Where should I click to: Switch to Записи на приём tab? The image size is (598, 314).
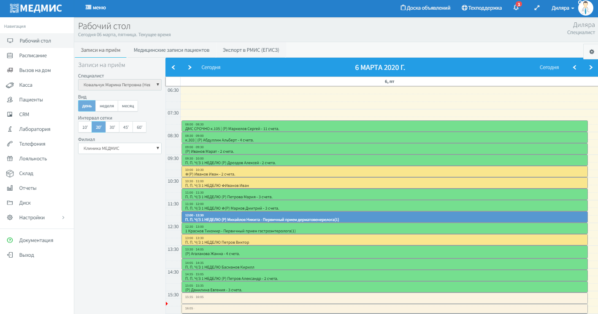(x=100, y=50)
